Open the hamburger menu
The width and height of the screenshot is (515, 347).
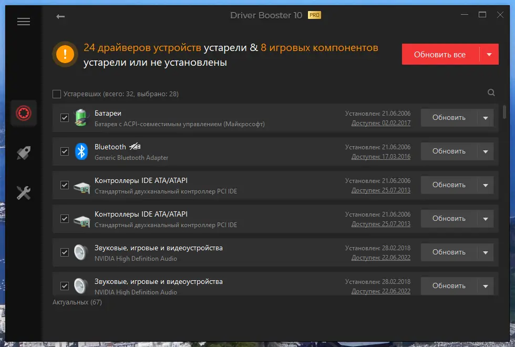point(24,22)
